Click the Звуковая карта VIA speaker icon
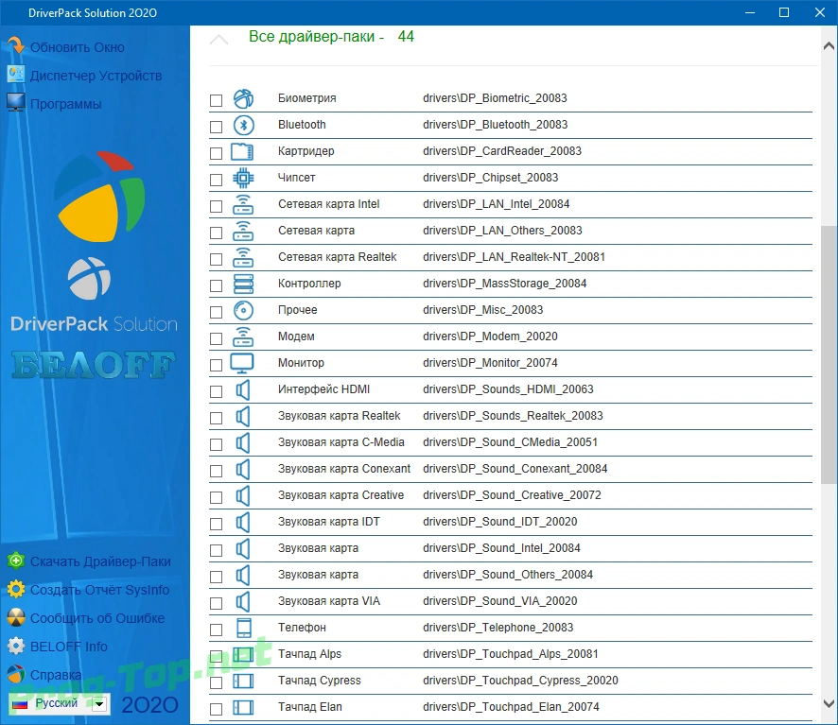The height and width of the screenshot is (725, 838). pos(243,601)
